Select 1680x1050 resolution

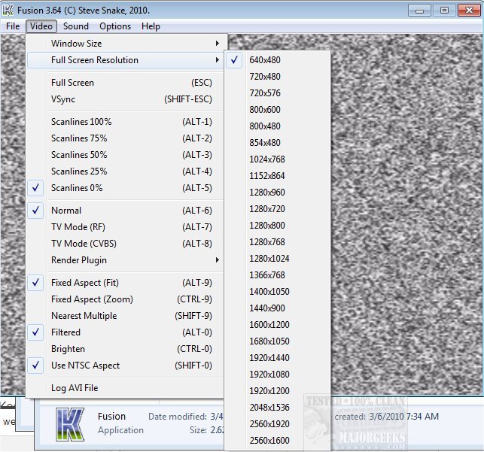278,341
